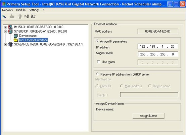The height and width of the screenshot is (135, 186).
Task: Click the Browse network magnifier toolbar icon
Action: [x=4, y=16]
